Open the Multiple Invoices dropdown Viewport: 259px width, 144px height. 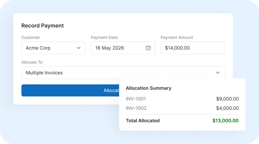123,73
